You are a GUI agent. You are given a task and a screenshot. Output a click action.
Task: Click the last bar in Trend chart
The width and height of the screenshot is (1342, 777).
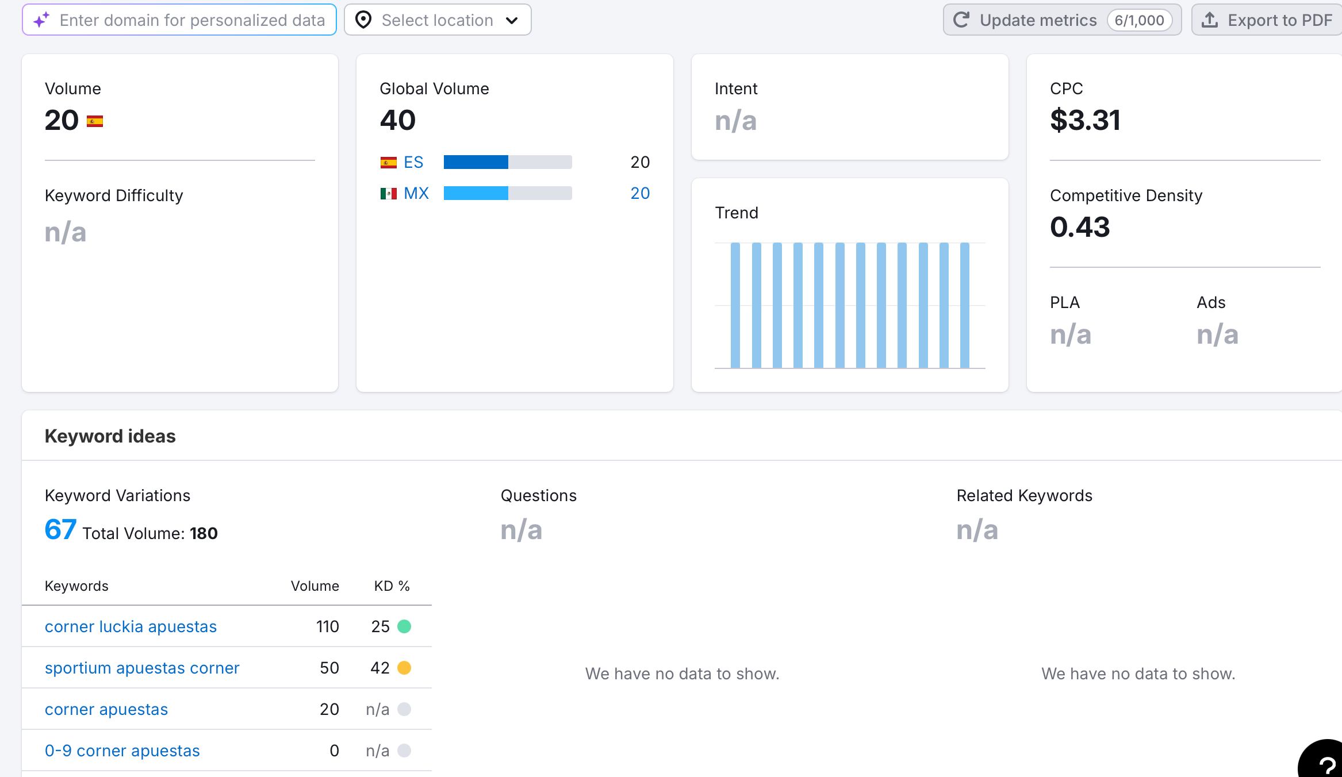tap(964, 305)
